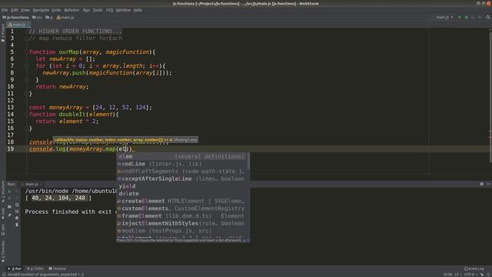The height and width of the screenshot is (277, 492).
Task: Open the Run menu
Action: tap(86, 10)
